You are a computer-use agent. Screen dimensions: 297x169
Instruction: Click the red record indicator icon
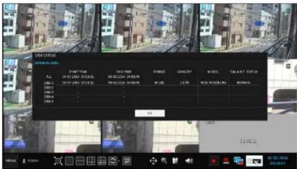tap(214, 161)
